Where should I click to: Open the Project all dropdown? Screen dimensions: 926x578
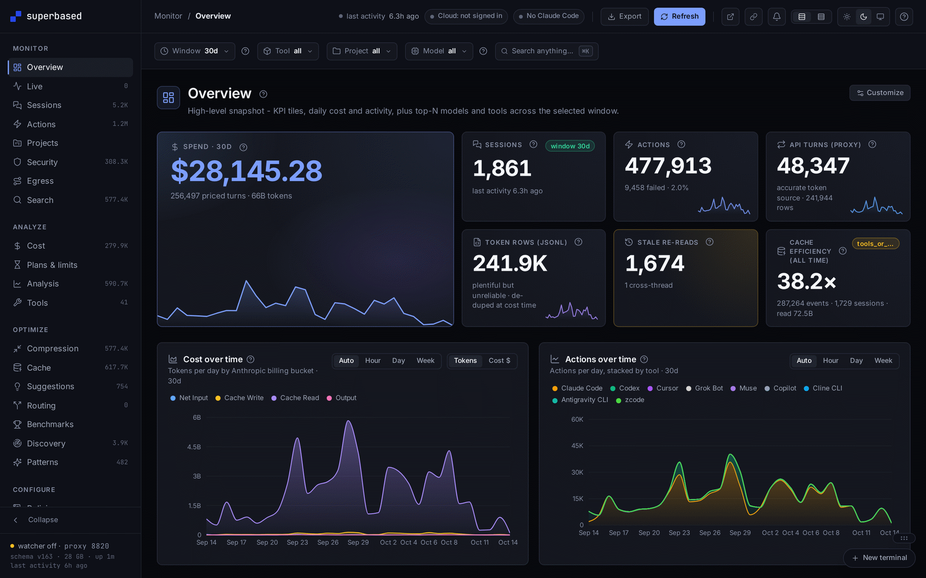tap(362, 51)
